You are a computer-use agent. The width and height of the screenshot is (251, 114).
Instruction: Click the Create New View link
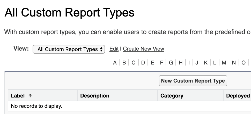pos(143,49)
